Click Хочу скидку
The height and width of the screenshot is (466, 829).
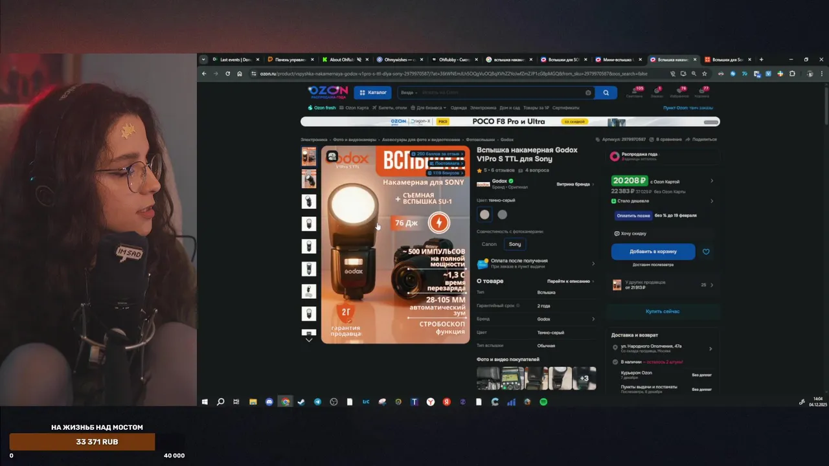pos(630,233)
